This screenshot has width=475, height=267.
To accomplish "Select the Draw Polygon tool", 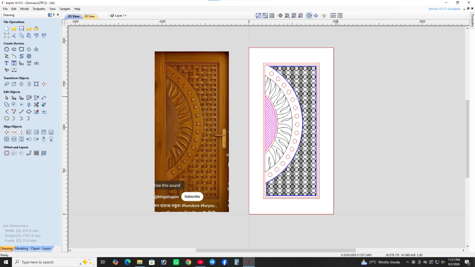I will click(29, 49).
